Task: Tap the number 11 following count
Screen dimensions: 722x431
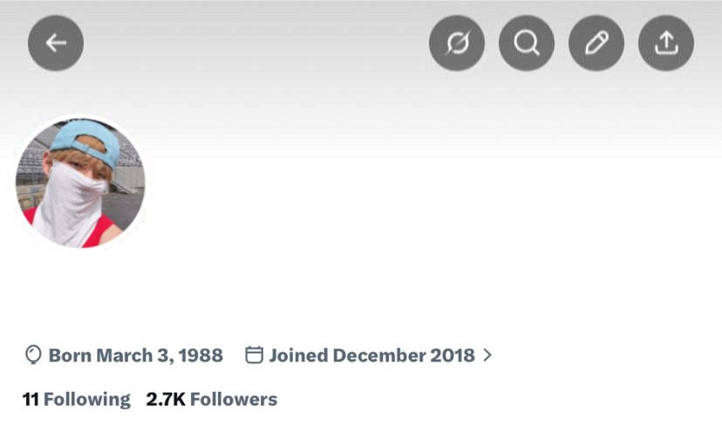Action: [31, 400]
